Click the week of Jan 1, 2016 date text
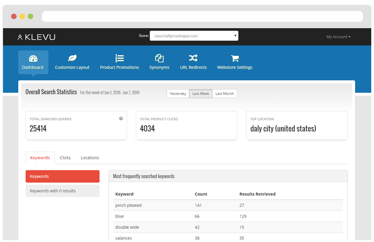 click(110, 93)
